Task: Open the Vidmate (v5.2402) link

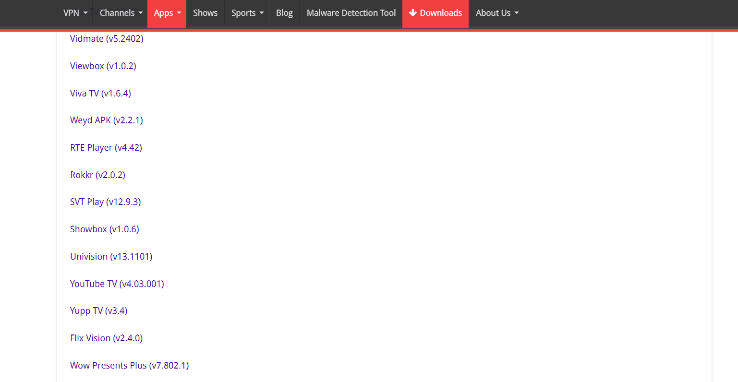Action: 107,38
